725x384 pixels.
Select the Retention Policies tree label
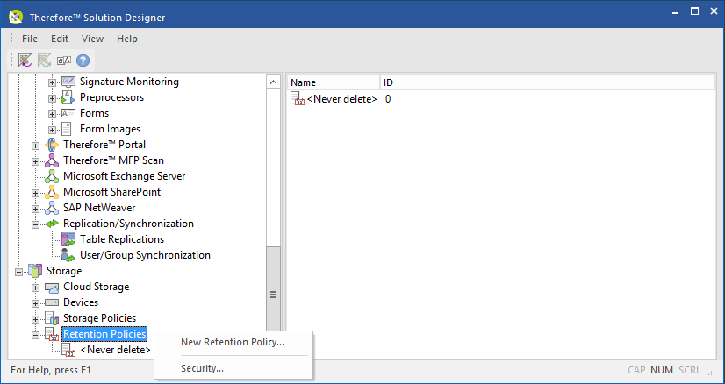104,334
